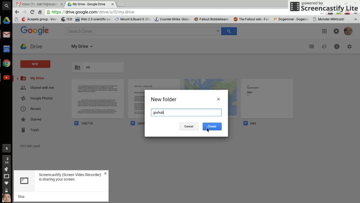
Task: Open the Нет document thumbnail
Action: click(267, 99)
